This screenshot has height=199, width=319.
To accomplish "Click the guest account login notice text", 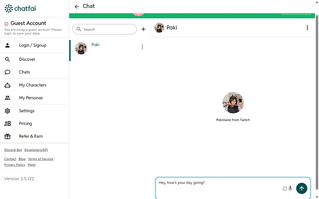I will click(x=33, y=32).
